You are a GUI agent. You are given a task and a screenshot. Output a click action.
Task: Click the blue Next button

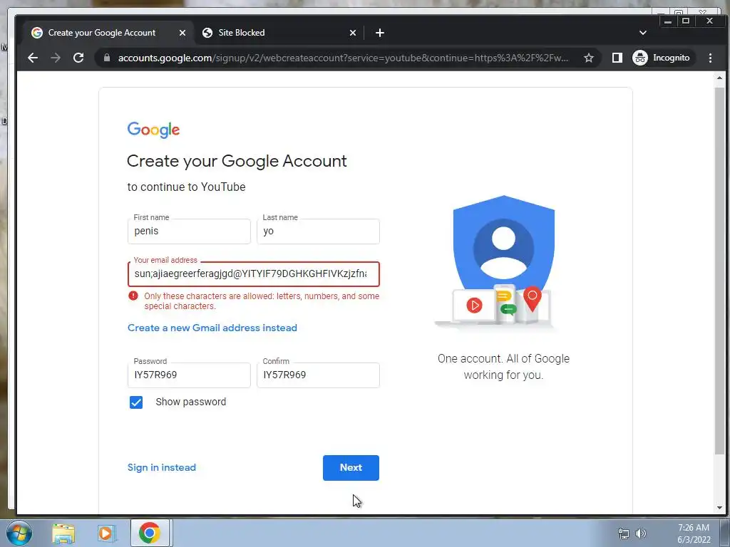(x=351, y=467)
